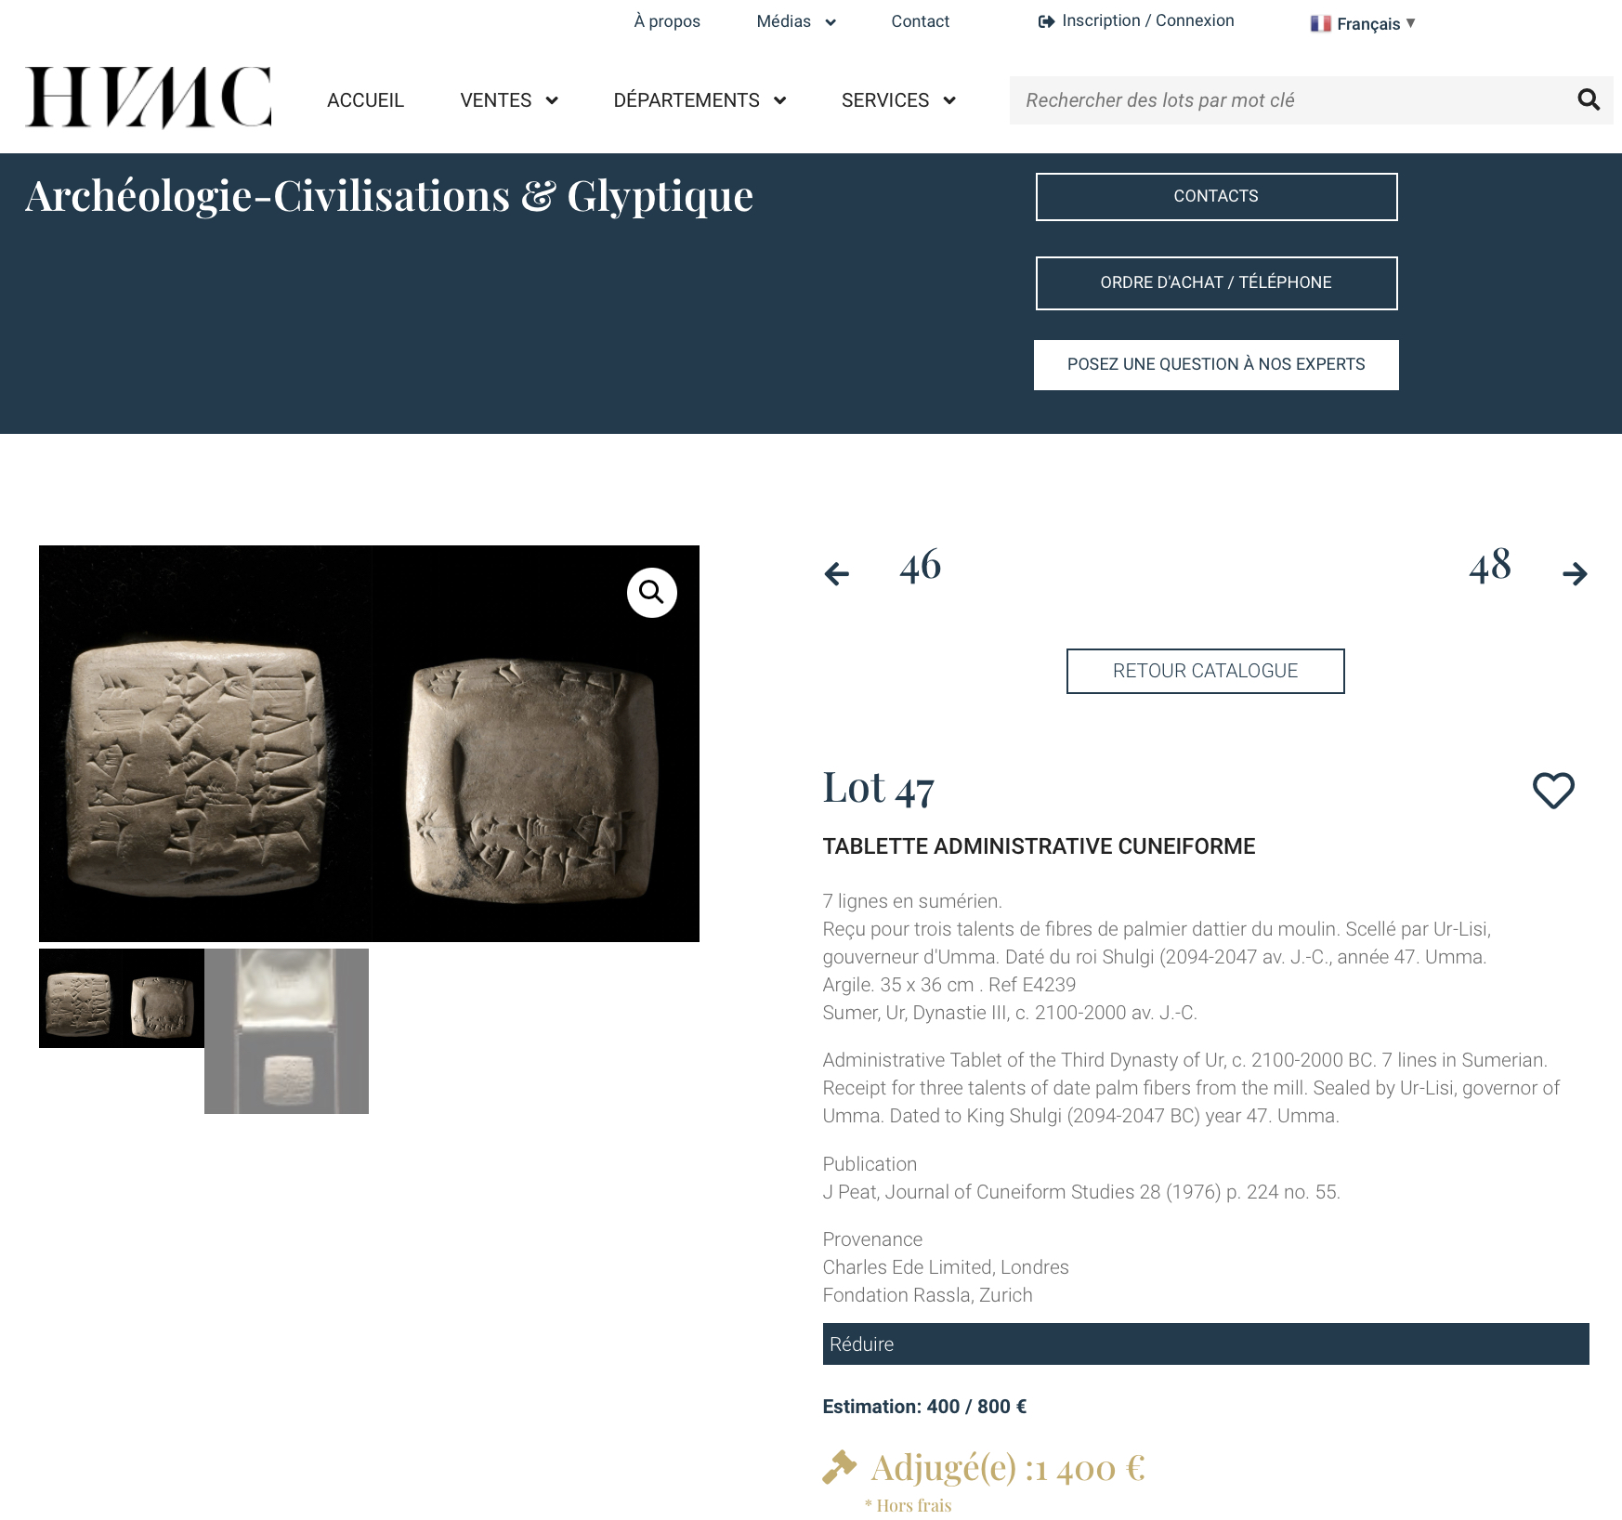This screenshot has width=1622, height=1520.
Task: Click the French flag icon
Action: tap(1320, 23)
